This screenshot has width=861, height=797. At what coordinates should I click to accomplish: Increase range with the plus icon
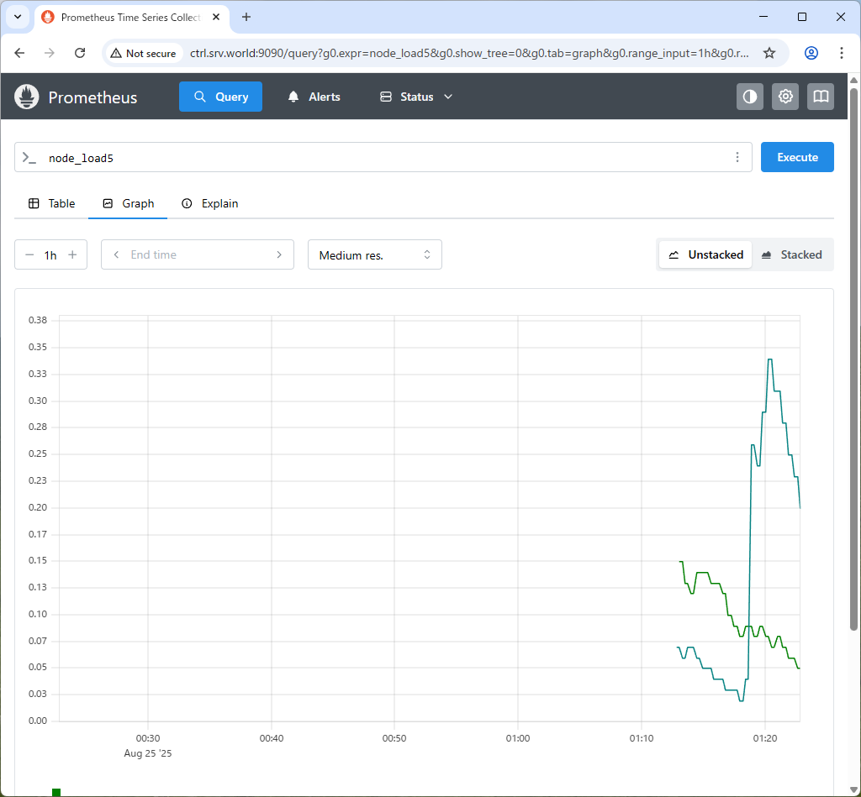[72, 254]
